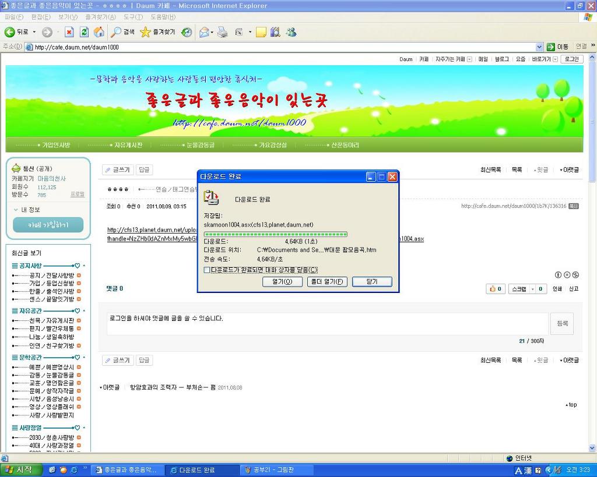Click the yellow note toolbar icon
The height and width of the screenshot is (477, 597).
coord(261,33)
